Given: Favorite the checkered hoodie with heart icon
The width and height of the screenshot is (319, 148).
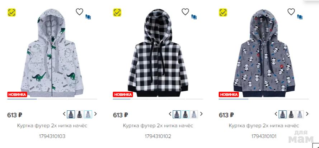Looking at the screenshot, I should [186, 12].
